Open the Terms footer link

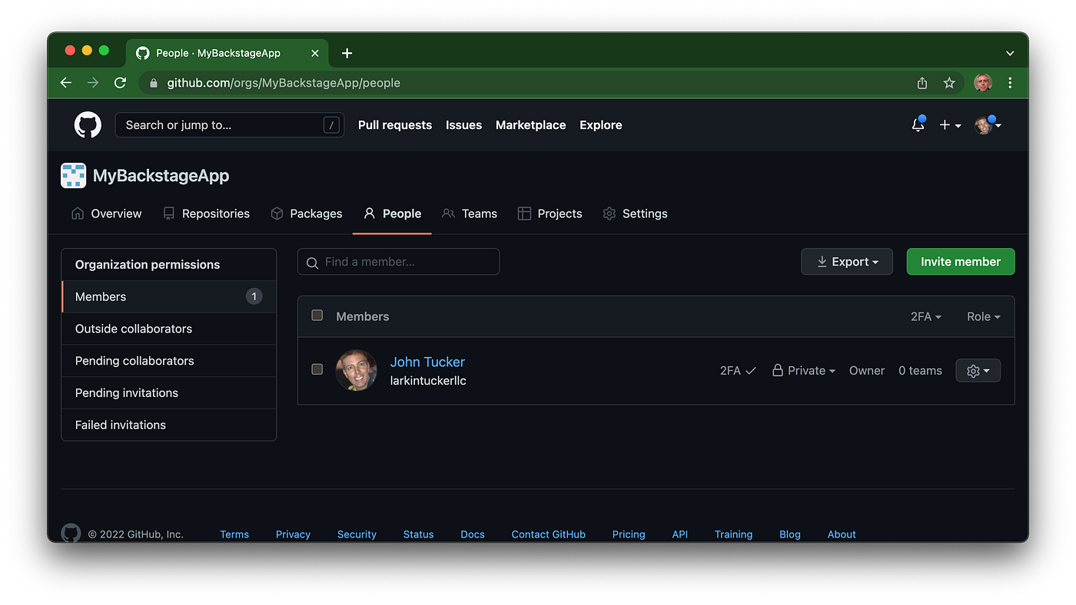pos(234,534)
